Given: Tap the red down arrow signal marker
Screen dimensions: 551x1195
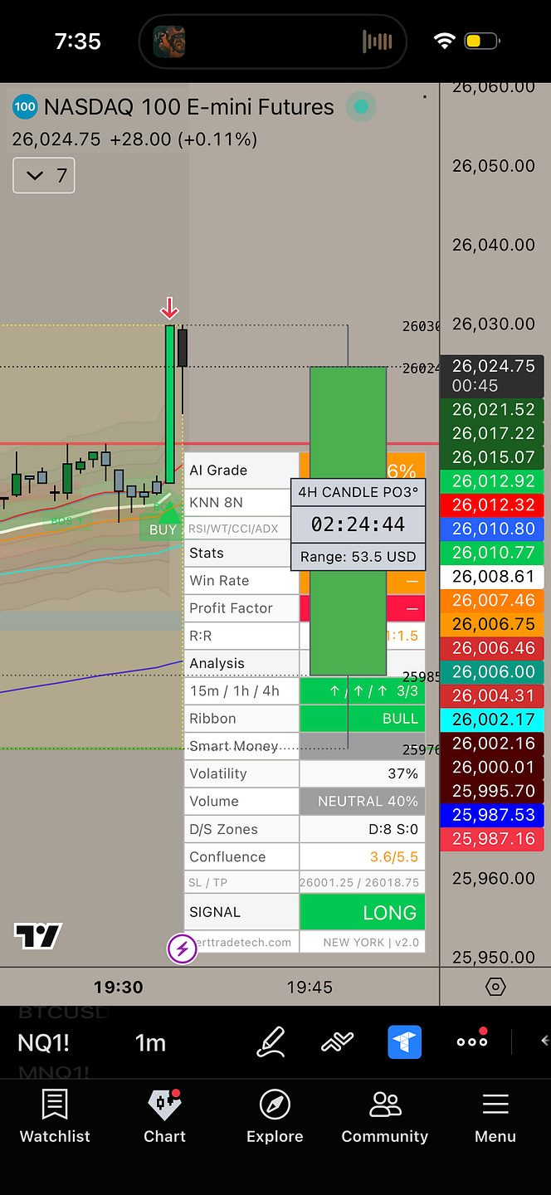Looking at the screenshot, I should [169, 310].
